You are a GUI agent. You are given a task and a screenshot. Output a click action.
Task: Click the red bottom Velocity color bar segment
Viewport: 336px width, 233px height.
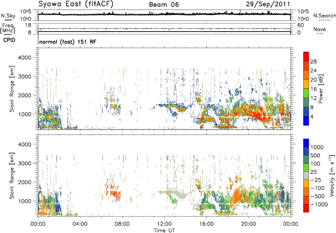[306, 208]
